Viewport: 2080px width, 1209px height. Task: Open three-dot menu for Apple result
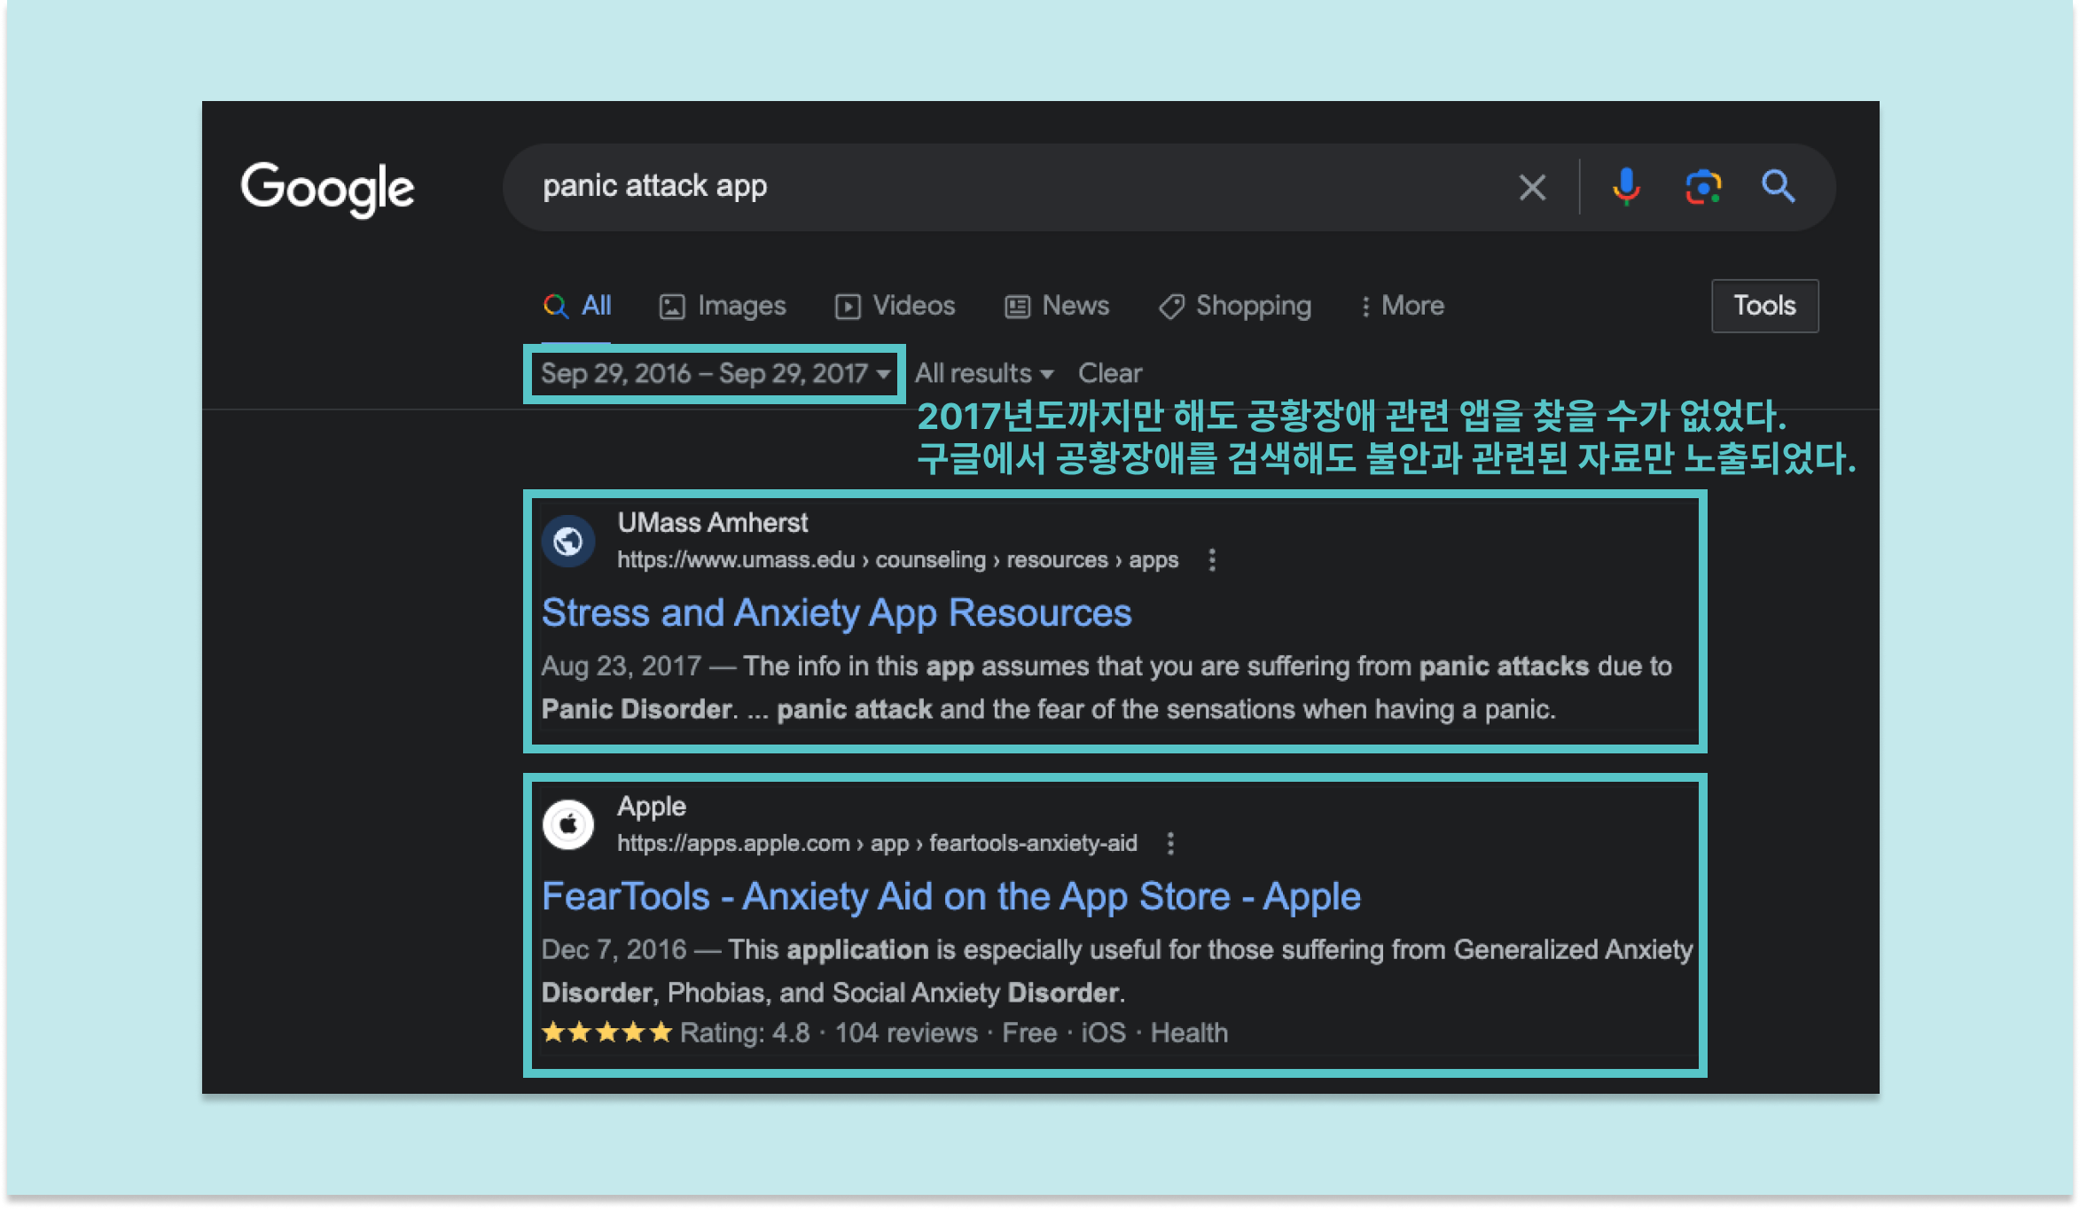click(1170, 844)
